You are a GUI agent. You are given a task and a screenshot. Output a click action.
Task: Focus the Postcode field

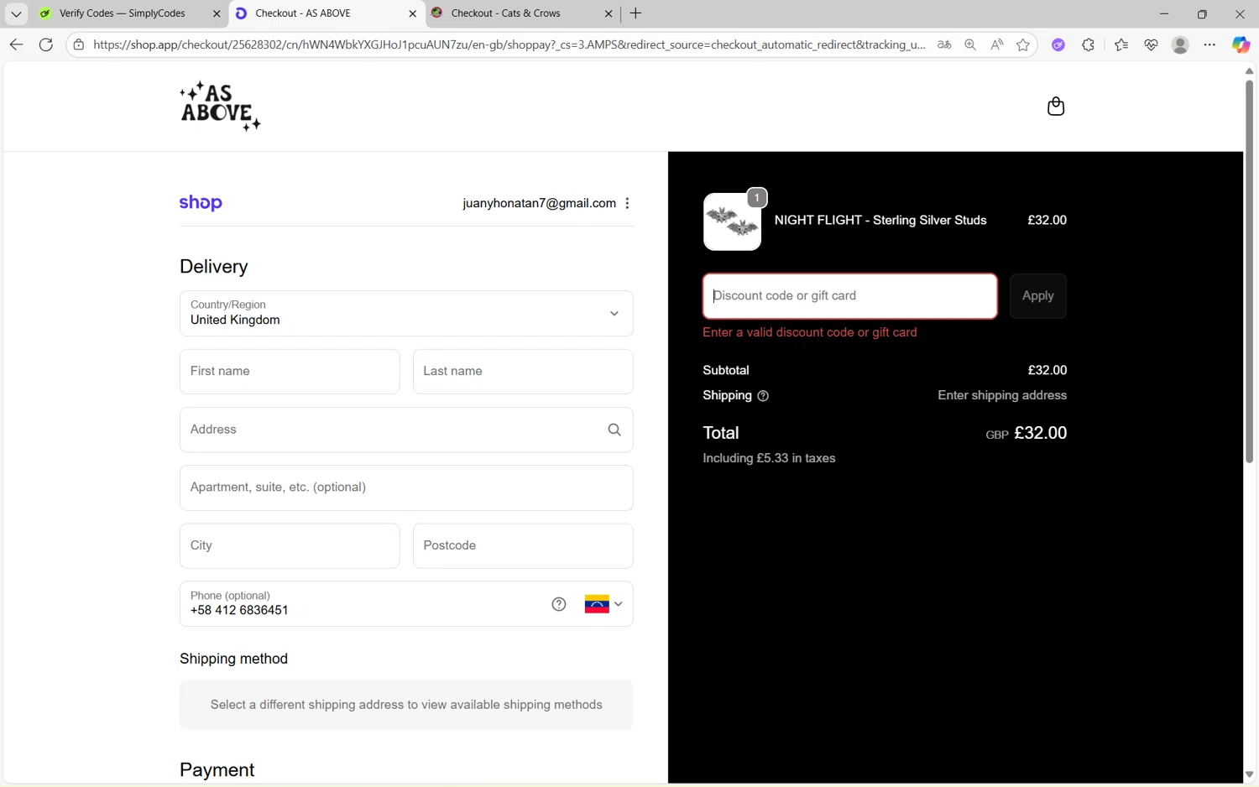click(x=523, y=546)
